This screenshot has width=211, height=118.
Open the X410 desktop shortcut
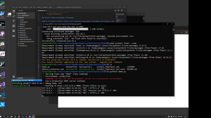click(2, 105)
